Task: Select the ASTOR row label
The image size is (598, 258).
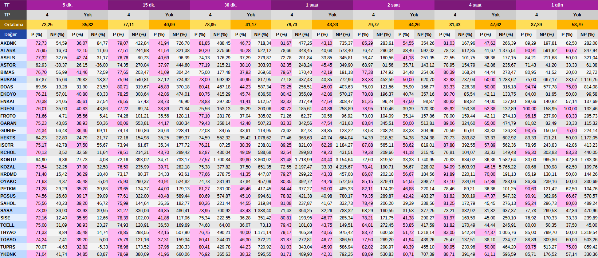Action: [13, 65]
